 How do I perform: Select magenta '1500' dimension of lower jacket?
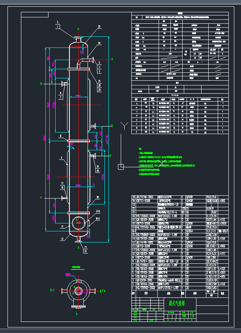click(x=103, y=177)
